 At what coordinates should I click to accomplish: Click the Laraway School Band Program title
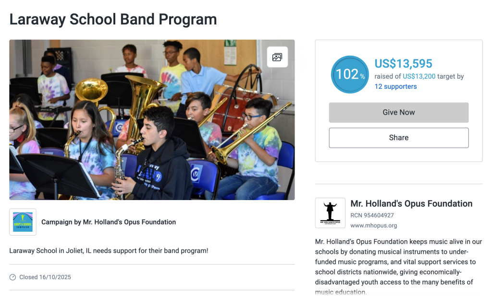pyautogui.click(x=113, y=20)
